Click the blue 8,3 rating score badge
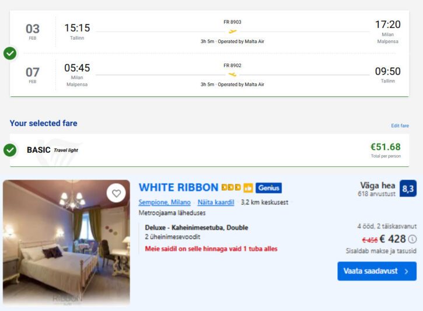This screenshot has width=423, height=311. coord(408,188)
